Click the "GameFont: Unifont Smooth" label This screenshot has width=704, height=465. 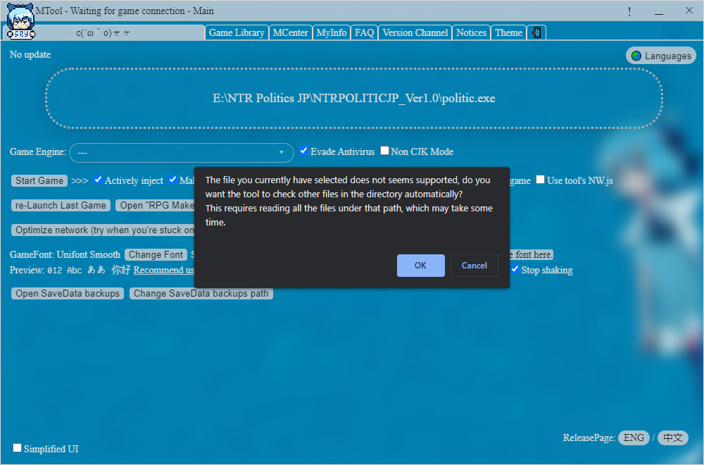65,255
